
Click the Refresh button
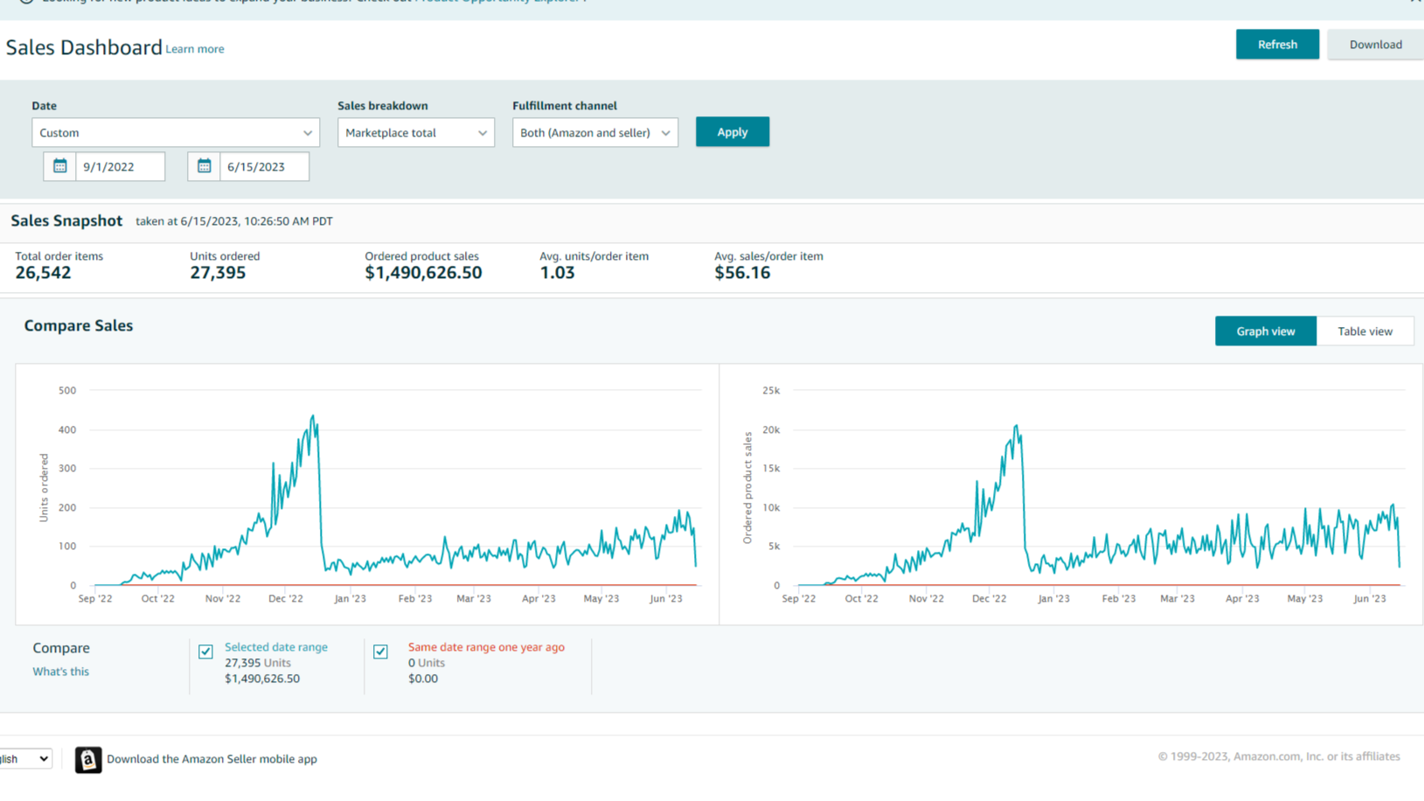1277,45
